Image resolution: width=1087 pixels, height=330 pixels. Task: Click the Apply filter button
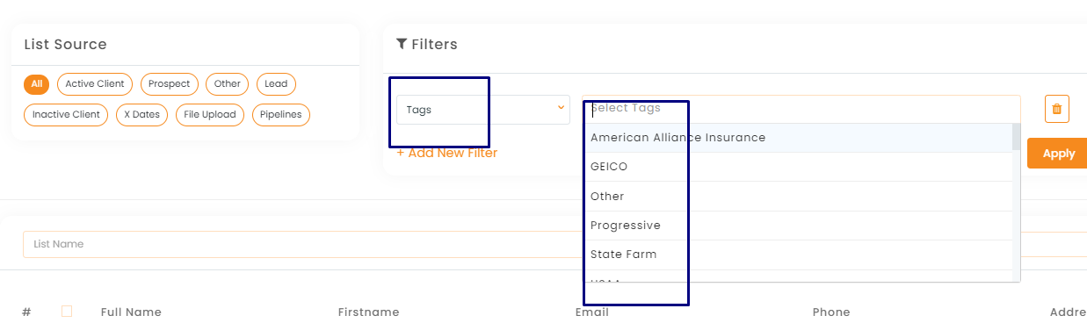1058,154
